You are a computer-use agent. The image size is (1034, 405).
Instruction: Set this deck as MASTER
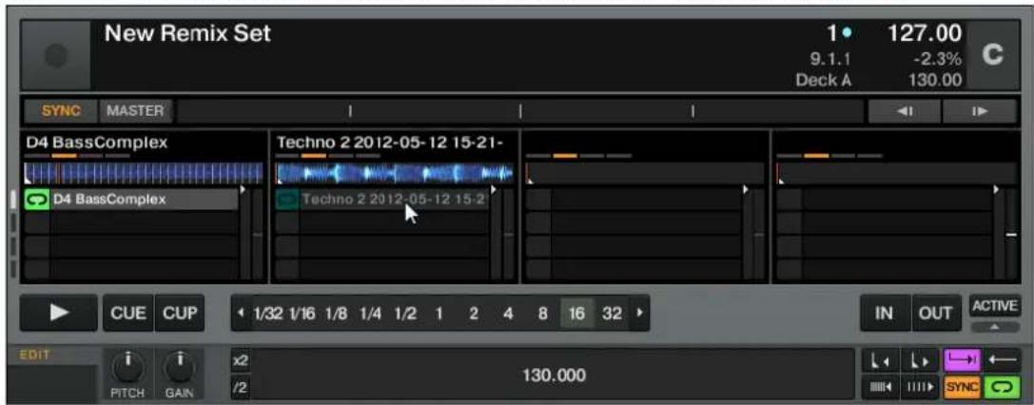(x=135, y=110)
